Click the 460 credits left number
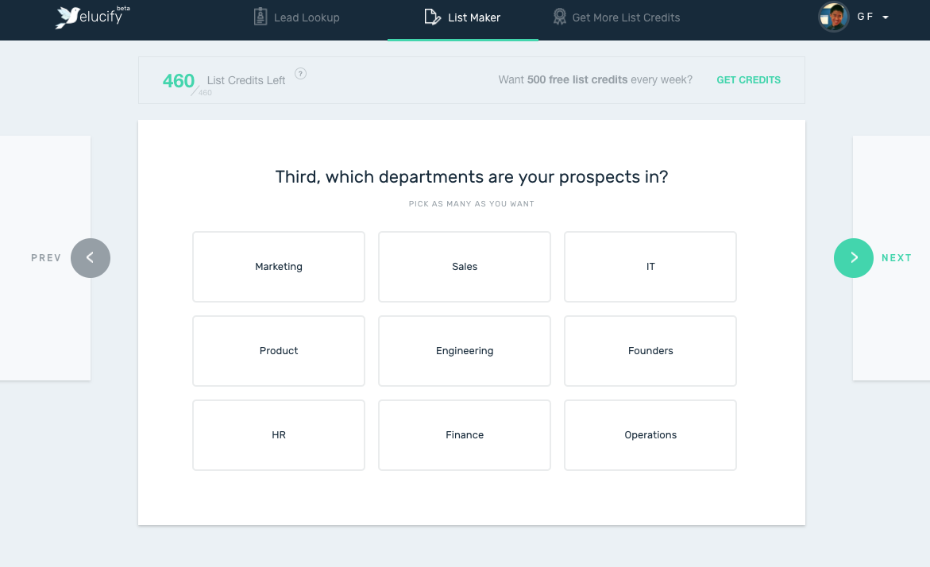This screenshot has width=930, height=567. 179,81
